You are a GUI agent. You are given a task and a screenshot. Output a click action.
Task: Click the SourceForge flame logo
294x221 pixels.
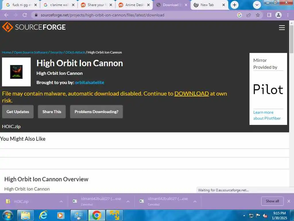coord(7,27)
